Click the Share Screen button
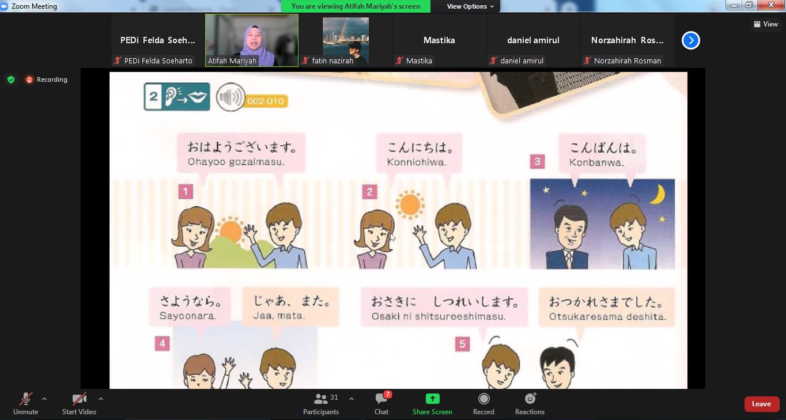The height and width of the screenshot is (420, 786). pos(432,404)
